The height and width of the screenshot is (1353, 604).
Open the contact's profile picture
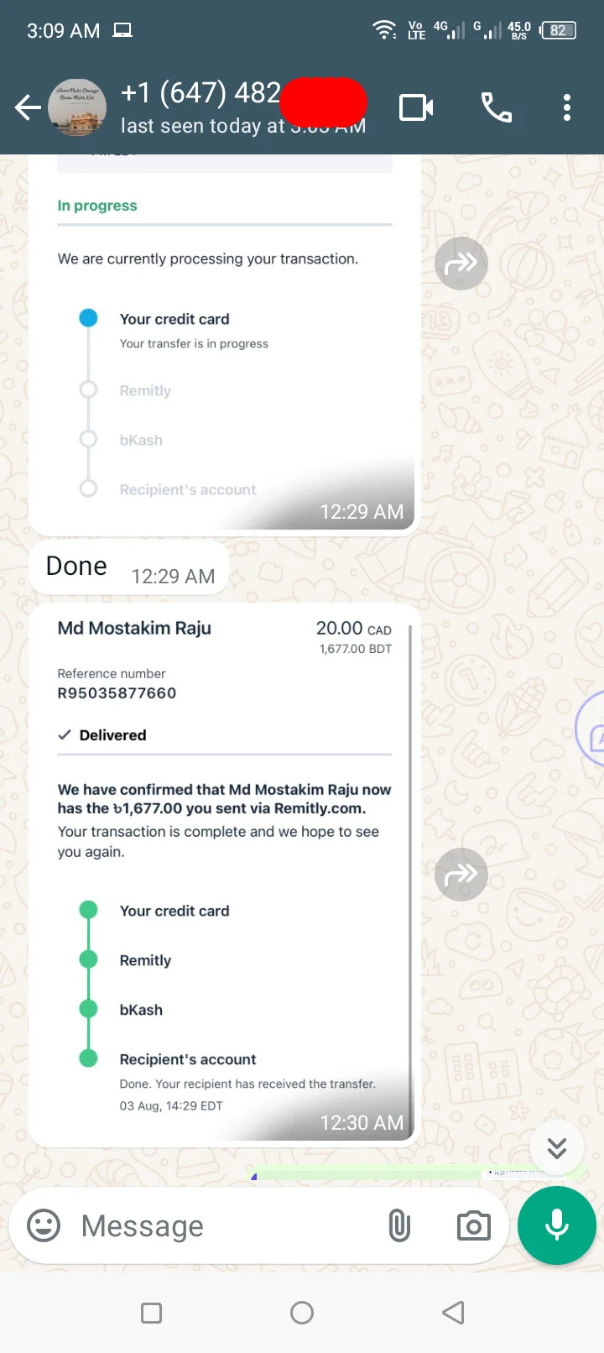click(77, 108)
